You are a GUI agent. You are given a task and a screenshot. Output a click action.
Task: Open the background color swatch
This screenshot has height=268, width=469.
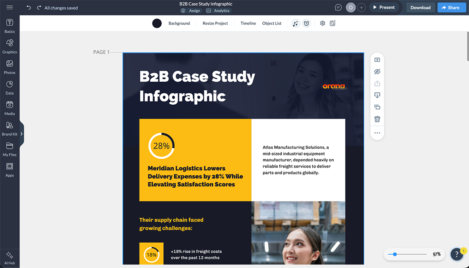pos(157,23)
